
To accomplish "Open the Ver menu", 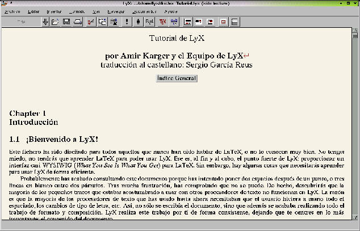I will [96, 11].
